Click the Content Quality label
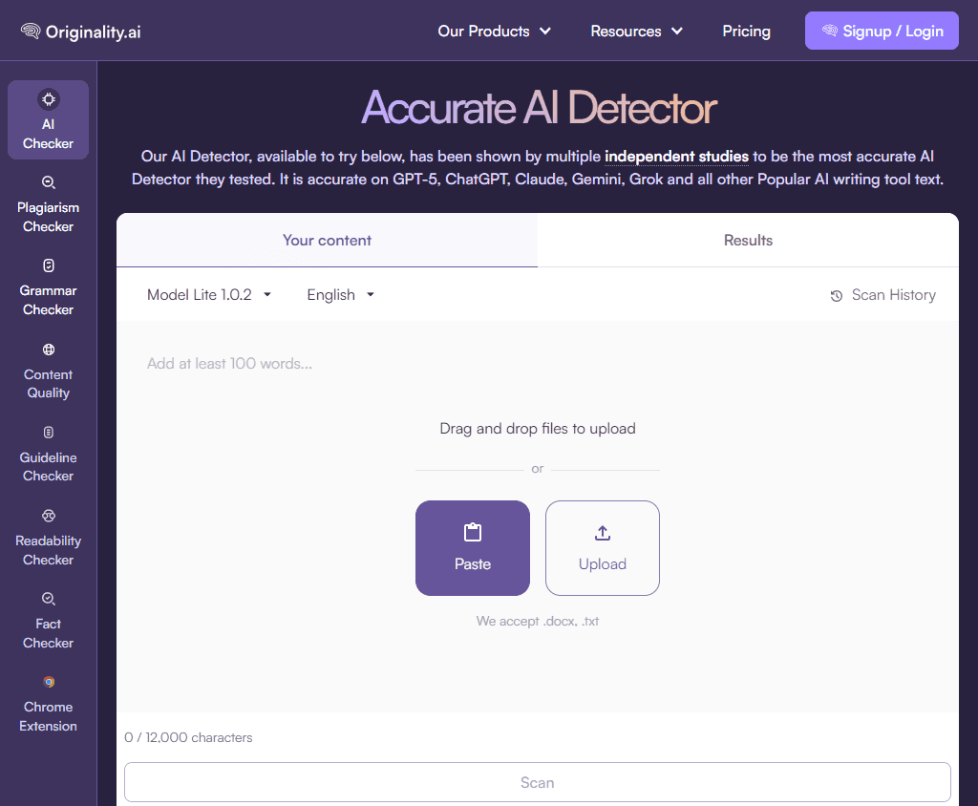Image resolution: width=978 pixels, height=806 pixels. (48, 384)
